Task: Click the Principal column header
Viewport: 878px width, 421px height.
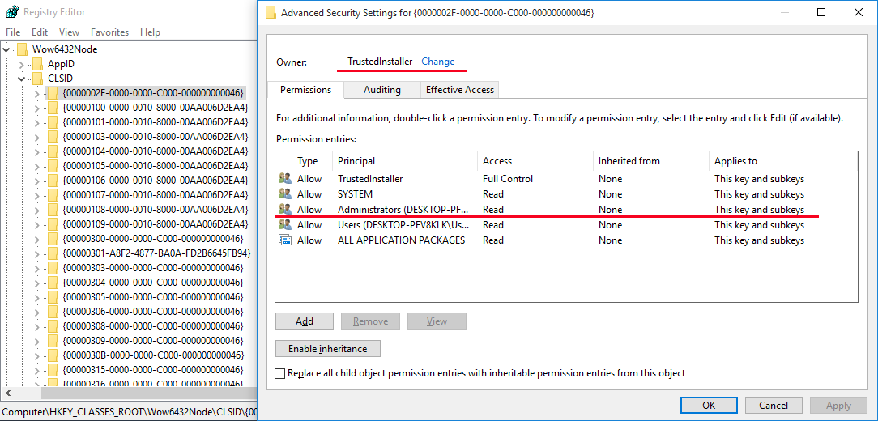Action: (x=404, y=160)
